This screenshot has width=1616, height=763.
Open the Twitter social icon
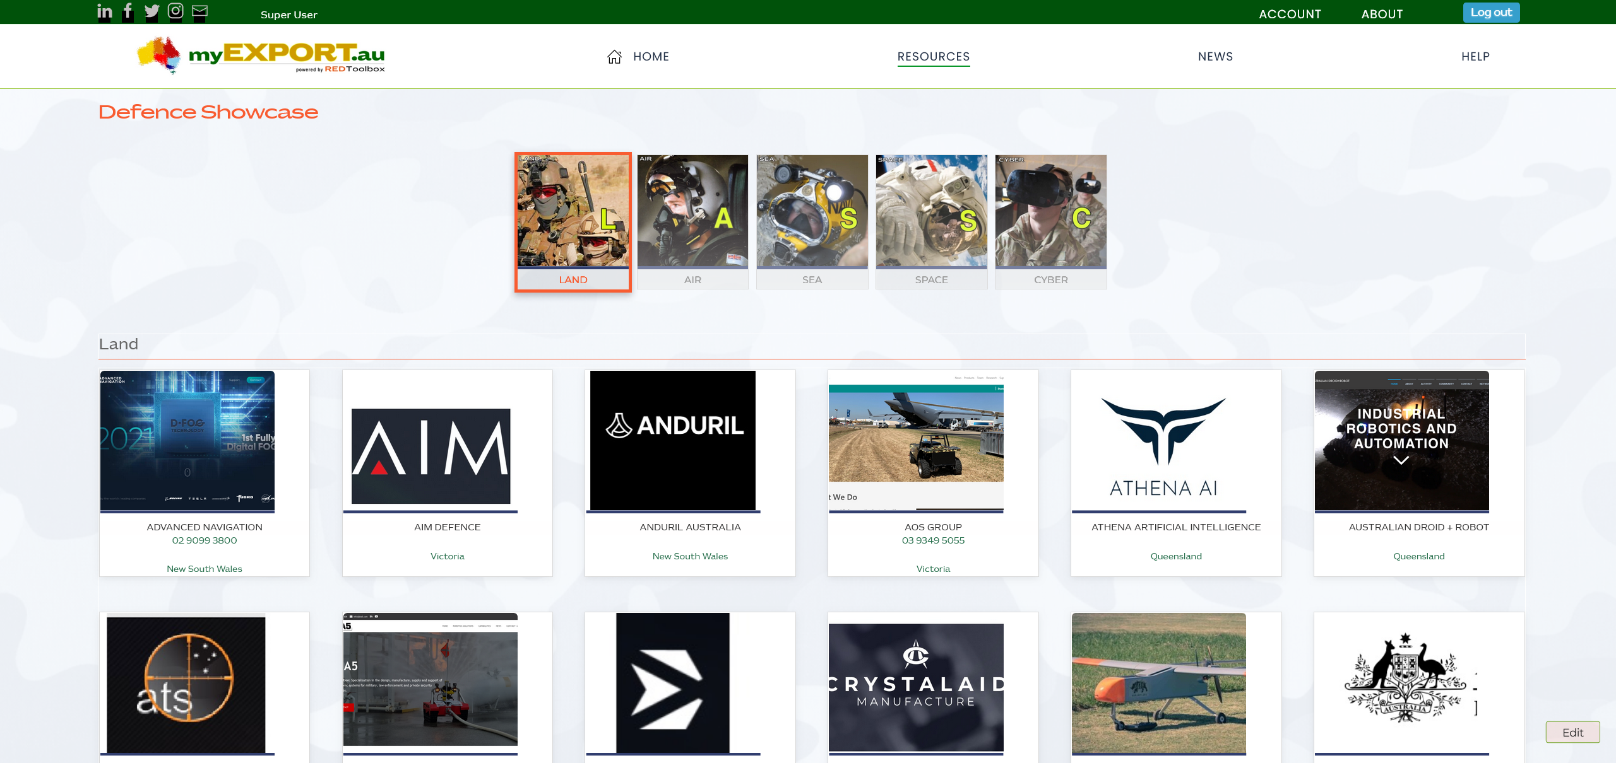tap(152, 11)
